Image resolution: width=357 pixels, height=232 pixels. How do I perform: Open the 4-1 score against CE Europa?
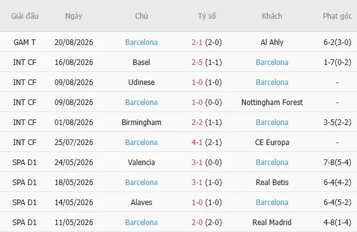pyautogui.click(x=197, y=143)
